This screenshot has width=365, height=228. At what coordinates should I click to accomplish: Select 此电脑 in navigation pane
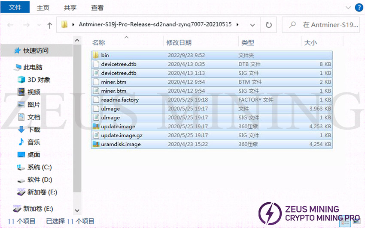tap(33, 67)
